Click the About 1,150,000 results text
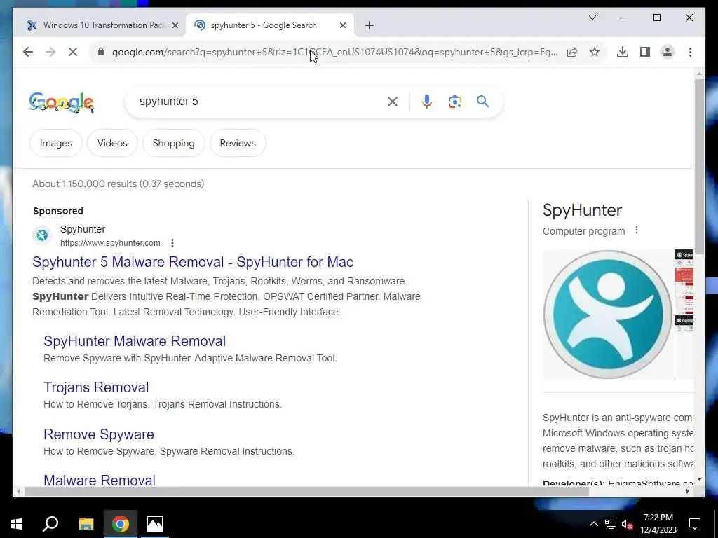The width and height of the screenshot is (718, 538). (x=118, y=184)
